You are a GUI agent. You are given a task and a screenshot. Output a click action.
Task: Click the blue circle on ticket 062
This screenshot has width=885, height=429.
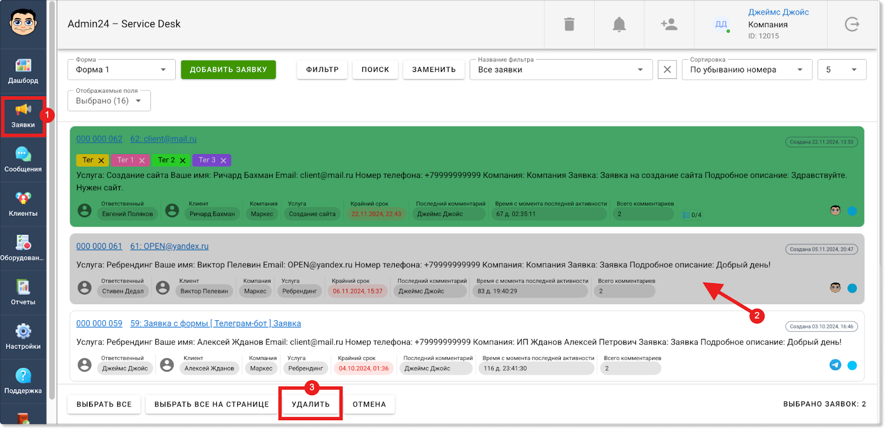852,211
